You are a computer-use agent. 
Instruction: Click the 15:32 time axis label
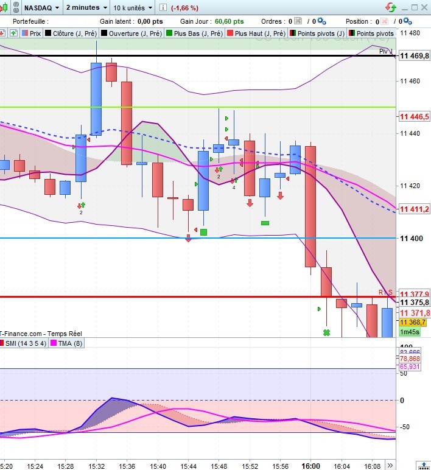click(x=96, y=466)
